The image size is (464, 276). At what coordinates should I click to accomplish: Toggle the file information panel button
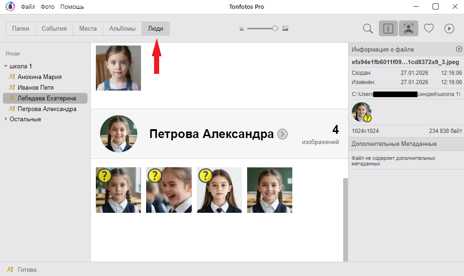(388, 29)
